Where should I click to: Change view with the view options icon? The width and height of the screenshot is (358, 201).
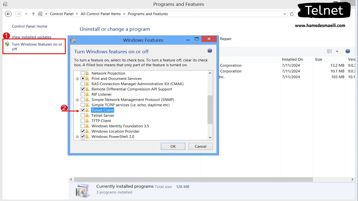[x=330, y=51]
